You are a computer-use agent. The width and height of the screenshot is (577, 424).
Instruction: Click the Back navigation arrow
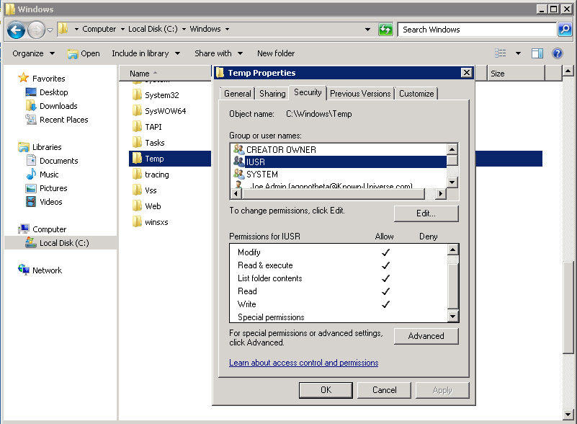click(16, 30)
